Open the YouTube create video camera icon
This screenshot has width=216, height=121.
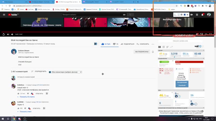192,15
